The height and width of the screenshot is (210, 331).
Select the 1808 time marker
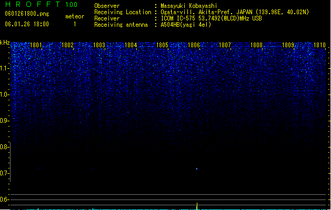tap(256, 45)
